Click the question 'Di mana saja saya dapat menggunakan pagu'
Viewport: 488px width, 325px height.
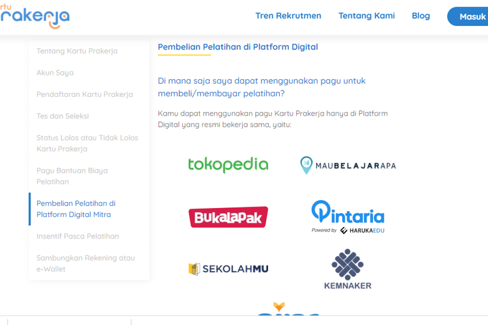(262, 87)
